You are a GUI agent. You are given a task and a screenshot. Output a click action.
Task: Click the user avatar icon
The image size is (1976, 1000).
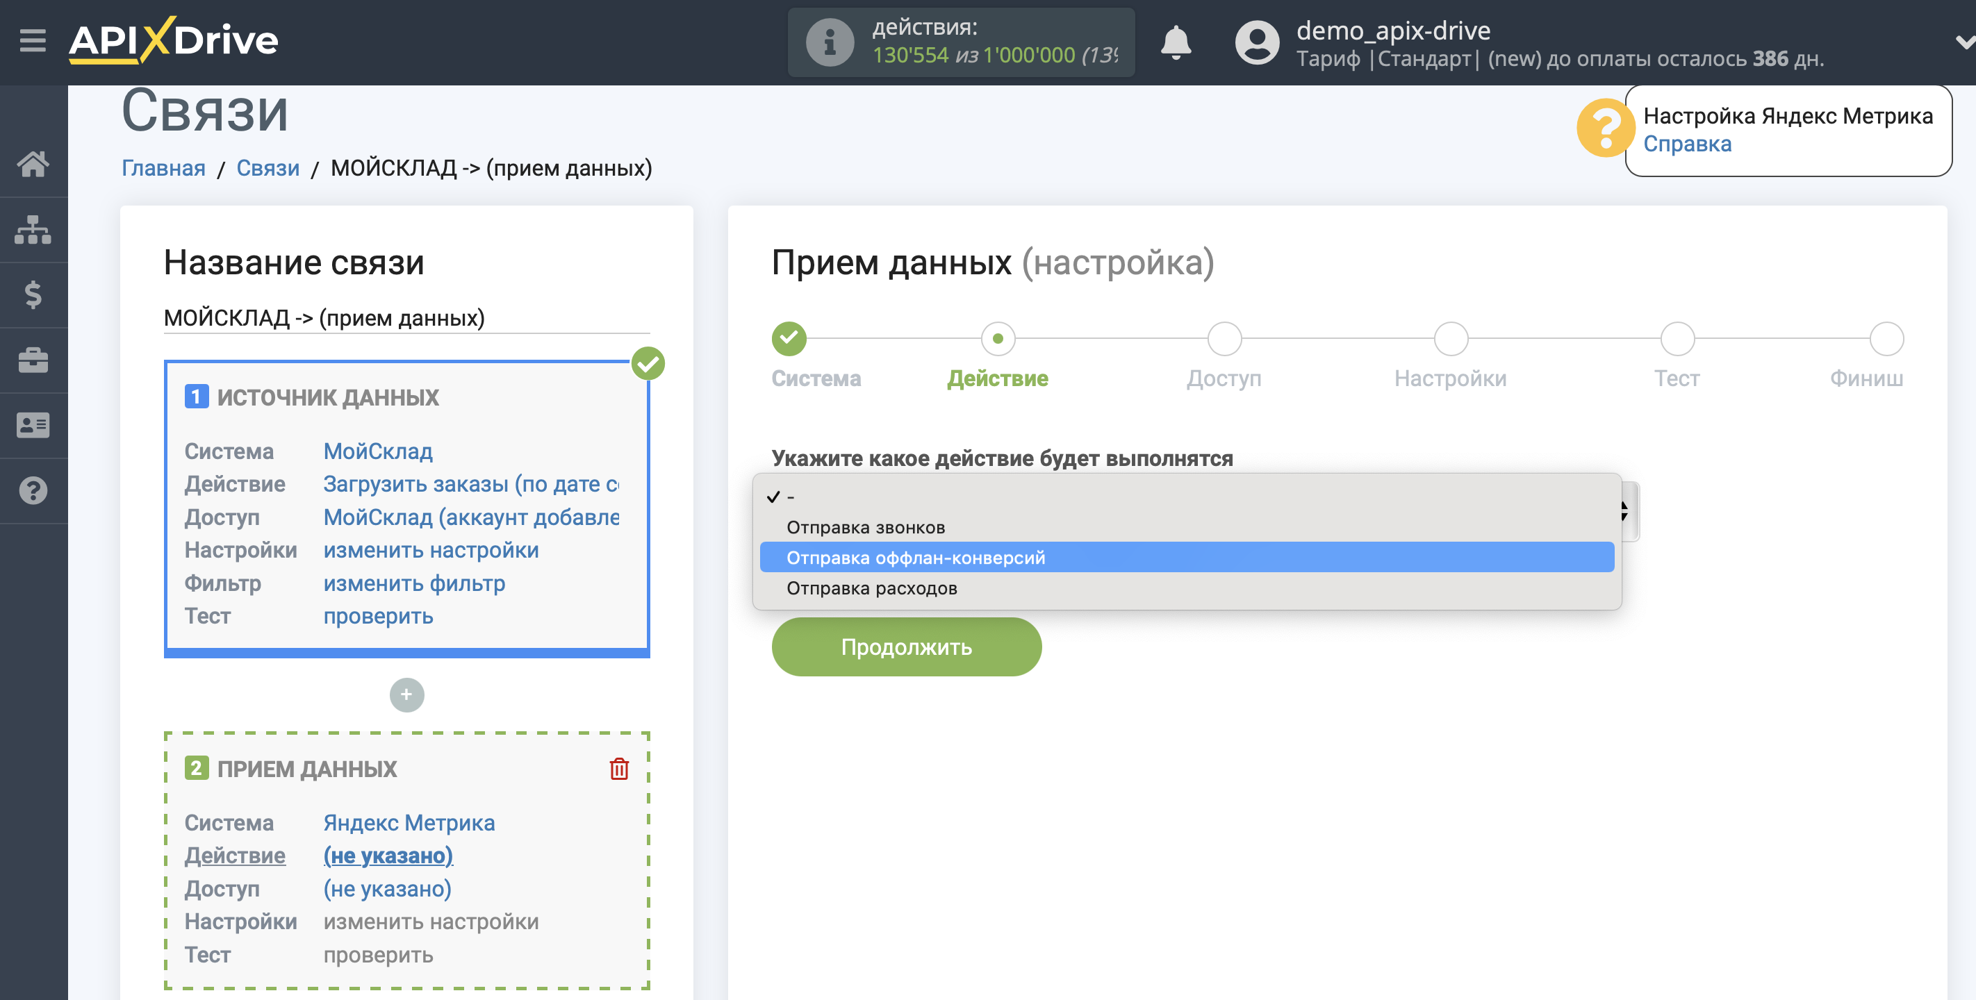click(x=1256, y=42)
